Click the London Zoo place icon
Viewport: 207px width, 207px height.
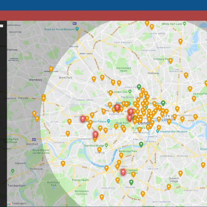pos(130,92)
